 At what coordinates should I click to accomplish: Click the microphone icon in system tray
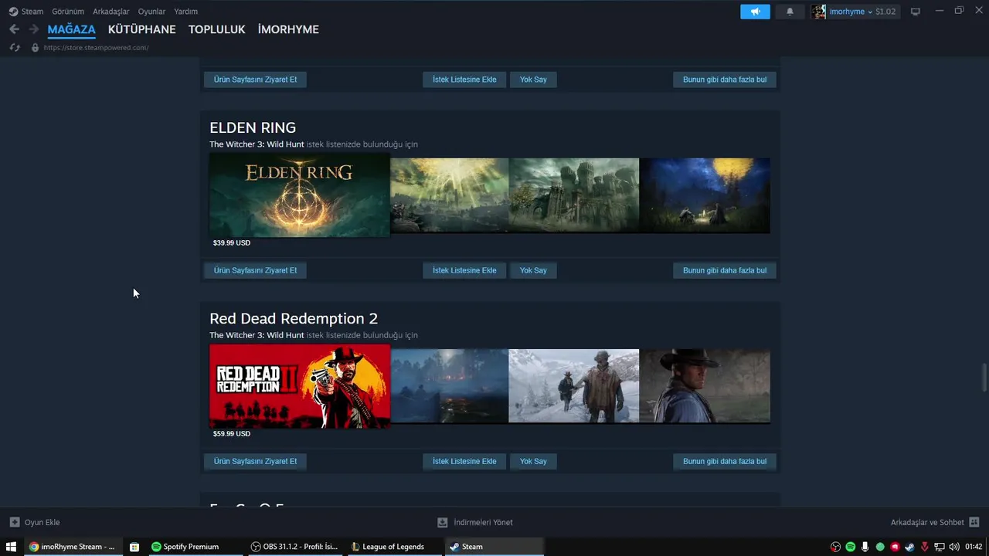point(865,547)
